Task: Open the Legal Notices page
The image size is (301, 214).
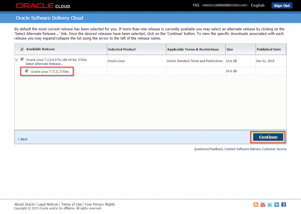Action: click(48, 204)
